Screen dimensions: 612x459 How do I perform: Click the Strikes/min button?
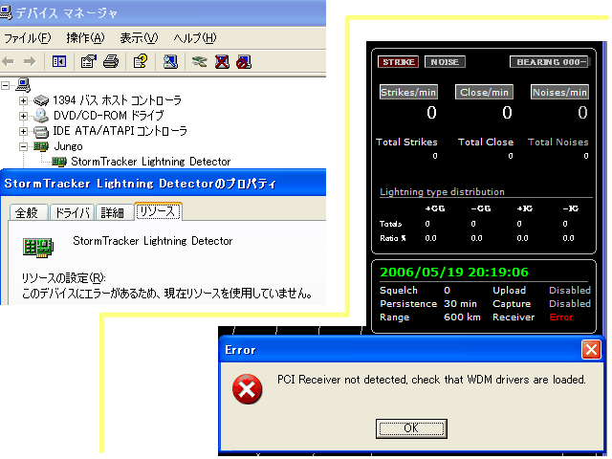click(x=408, y=93)
